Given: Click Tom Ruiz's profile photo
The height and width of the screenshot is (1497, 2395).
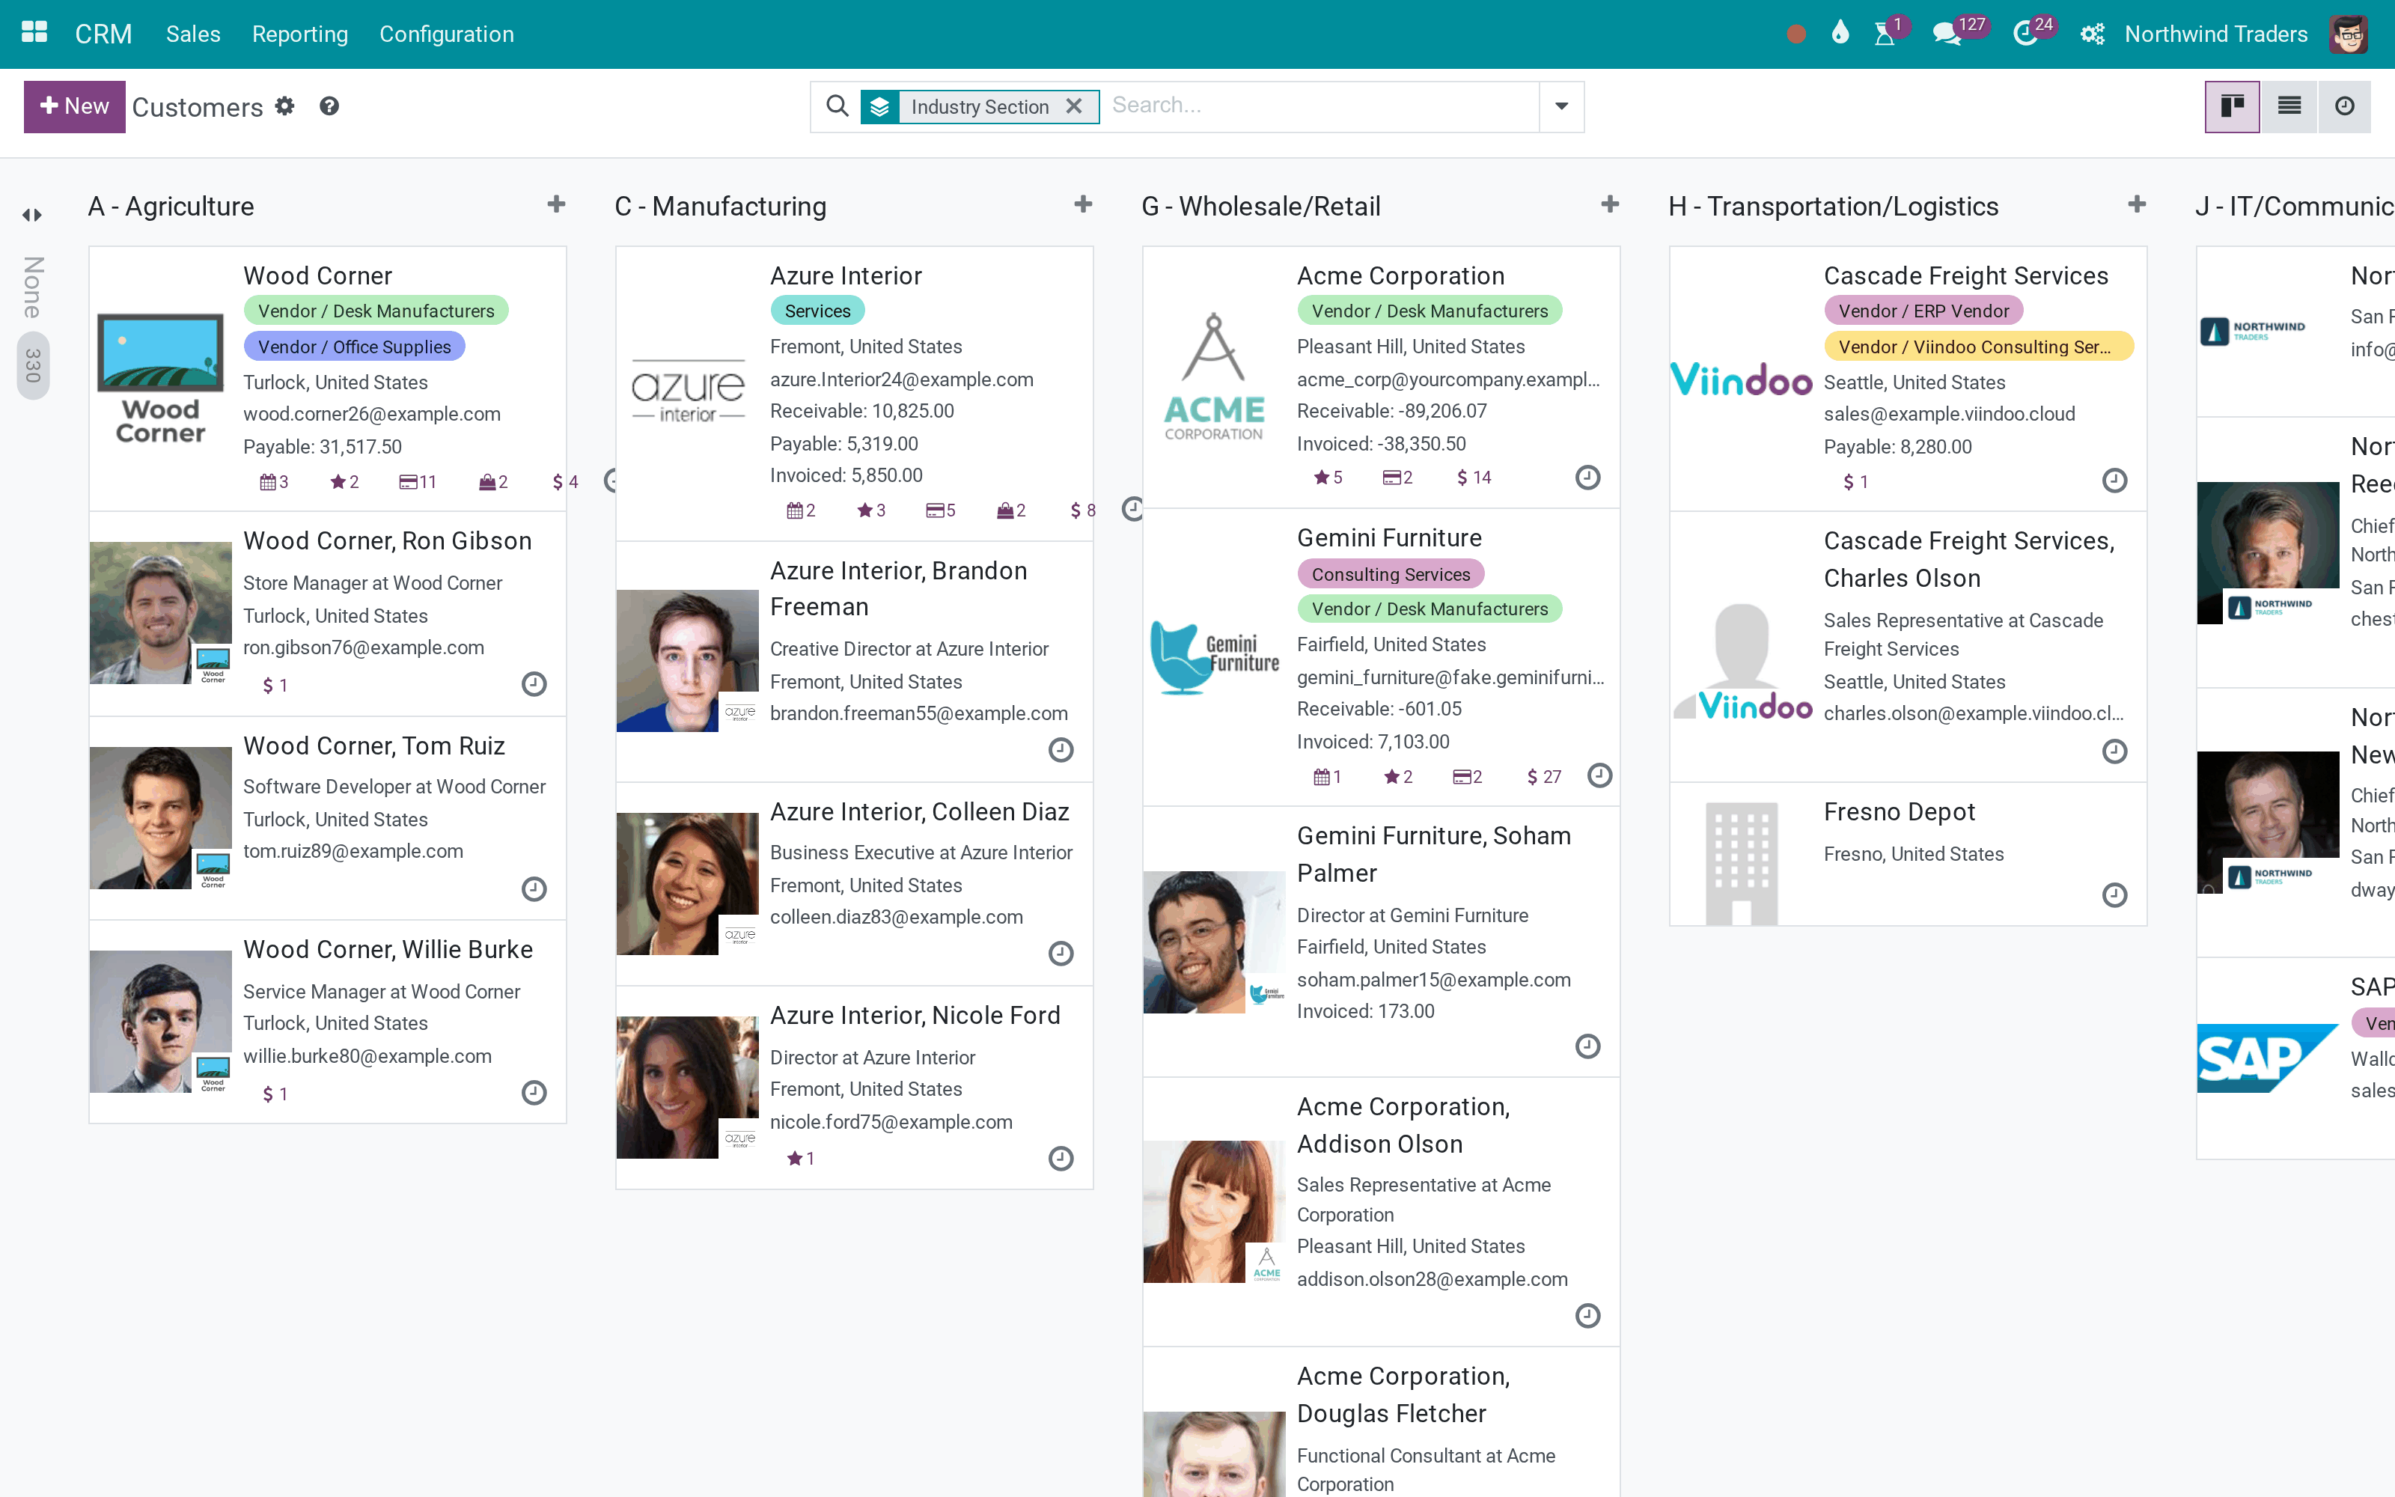Looking at the screenshot, I should pyautogui.click(x=160, y=818).
